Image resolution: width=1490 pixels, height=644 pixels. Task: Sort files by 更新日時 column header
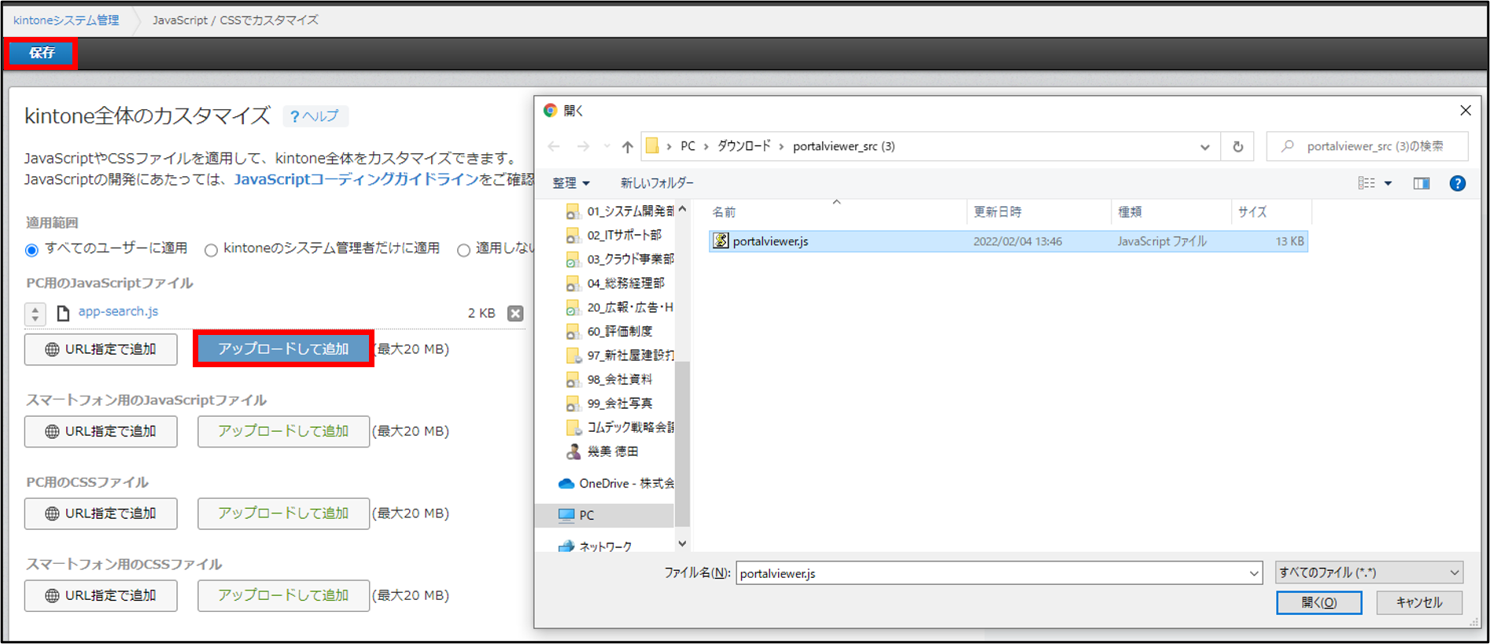point(1038,212)
